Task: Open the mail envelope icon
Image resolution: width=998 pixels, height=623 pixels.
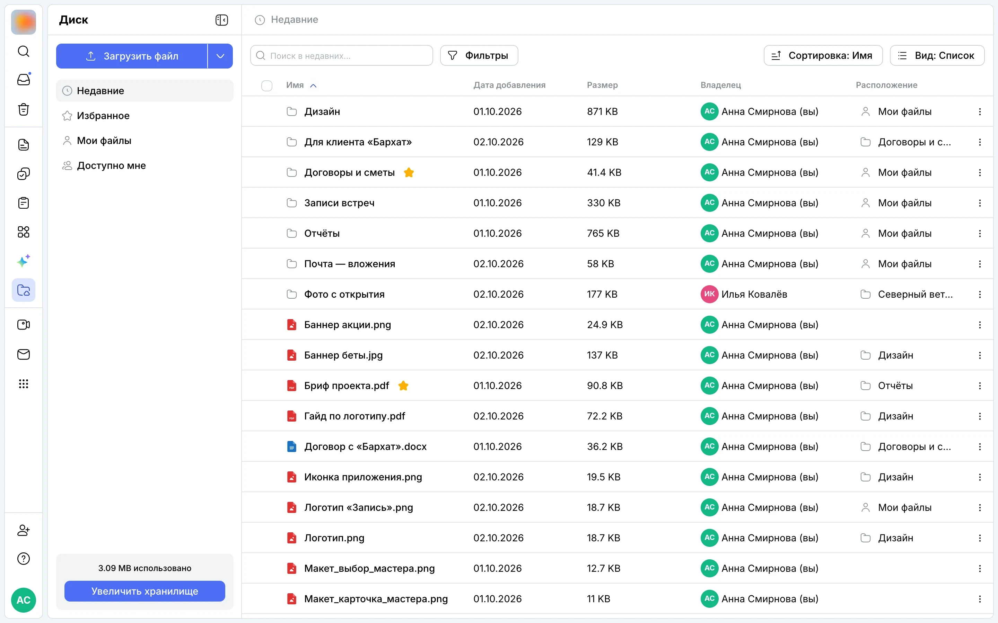Action: click(24, 354)
